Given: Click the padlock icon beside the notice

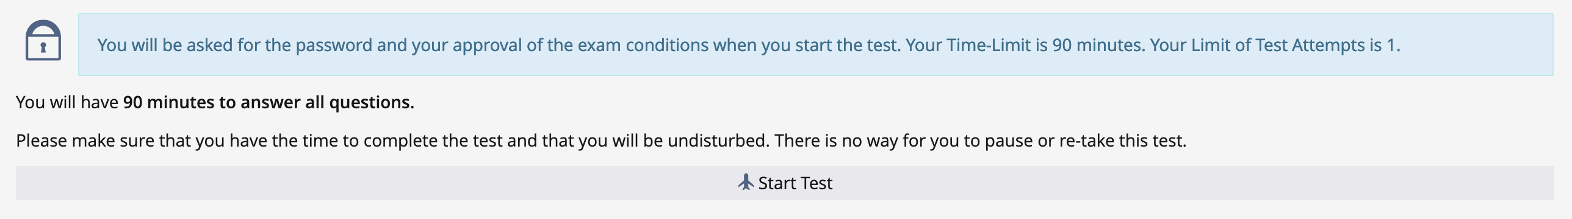Looking at the screenshot, I should point(43,40).
